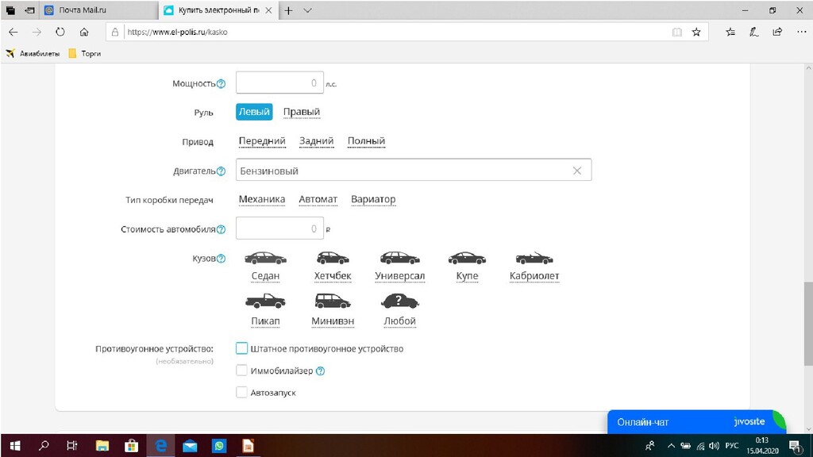Open Mail app from taskbar
This screenshot has width=813, height=457.
coord(190,446)
